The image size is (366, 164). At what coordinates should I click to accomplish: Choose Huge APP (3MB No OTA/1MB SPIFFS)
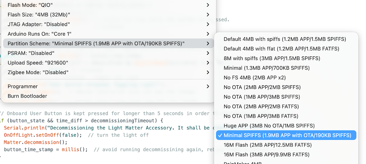[269, 126]
